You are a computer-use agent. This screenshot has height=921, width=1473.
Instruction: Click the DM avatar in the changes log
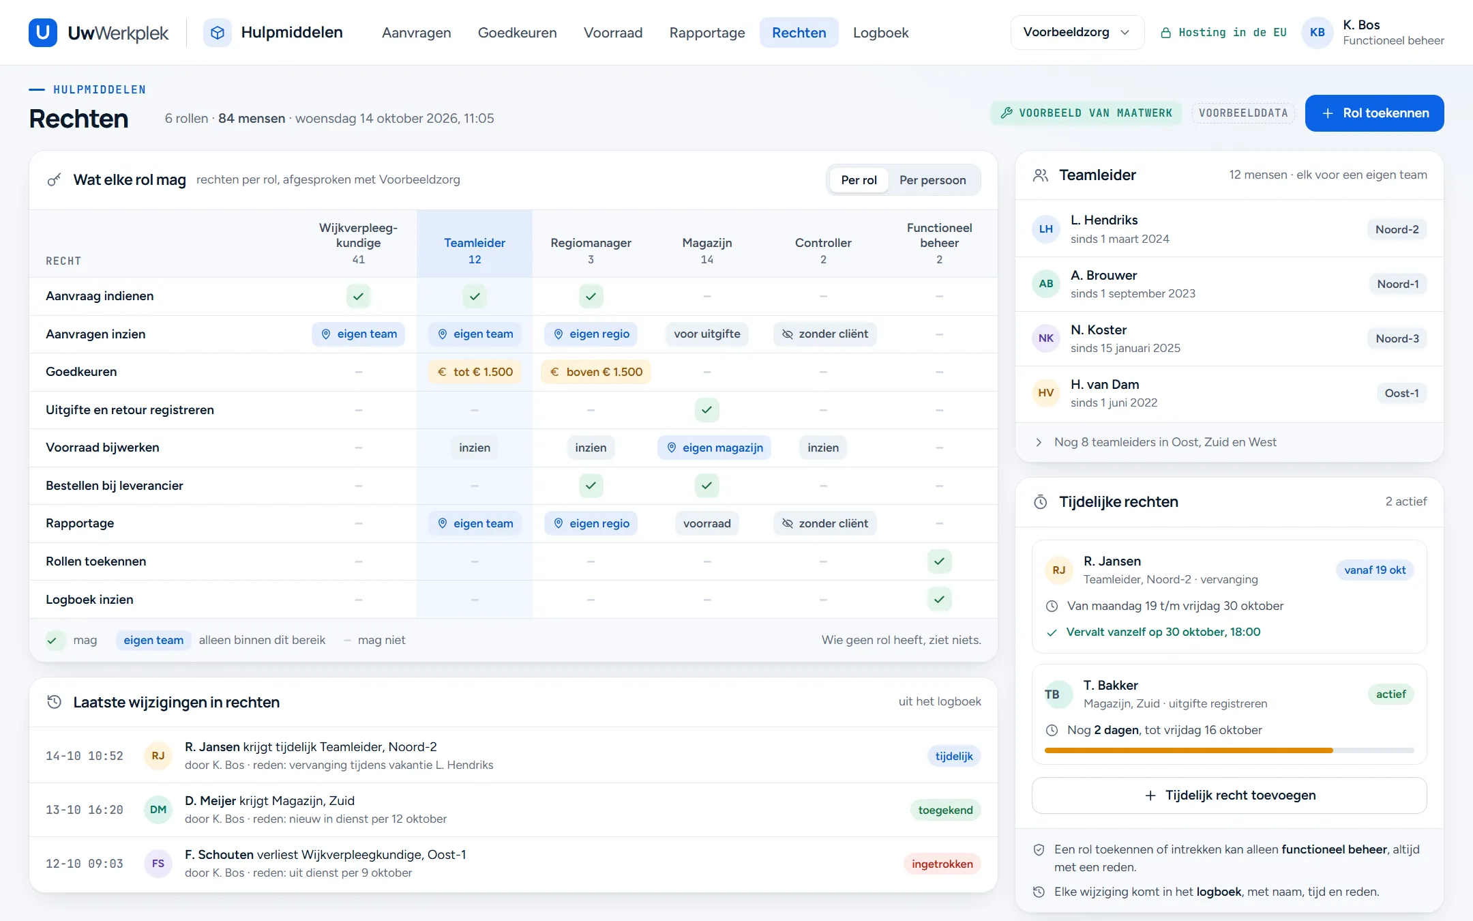(x=158, y=810)
